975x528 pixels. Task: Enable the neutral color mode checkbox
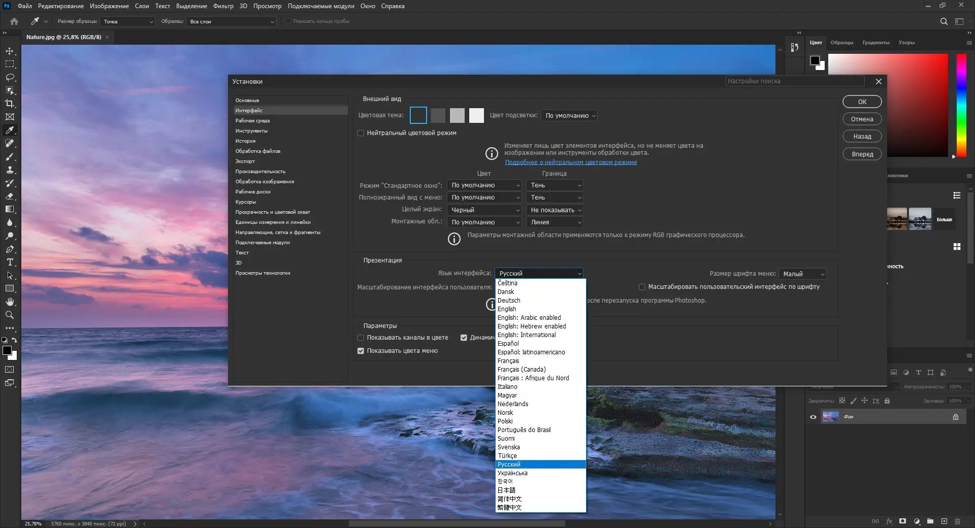pos(361,133)
